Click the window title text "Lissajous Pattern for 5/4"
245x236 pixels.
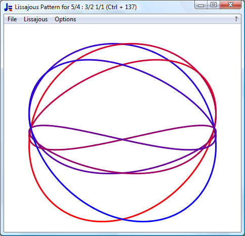(x=48, y=7)
